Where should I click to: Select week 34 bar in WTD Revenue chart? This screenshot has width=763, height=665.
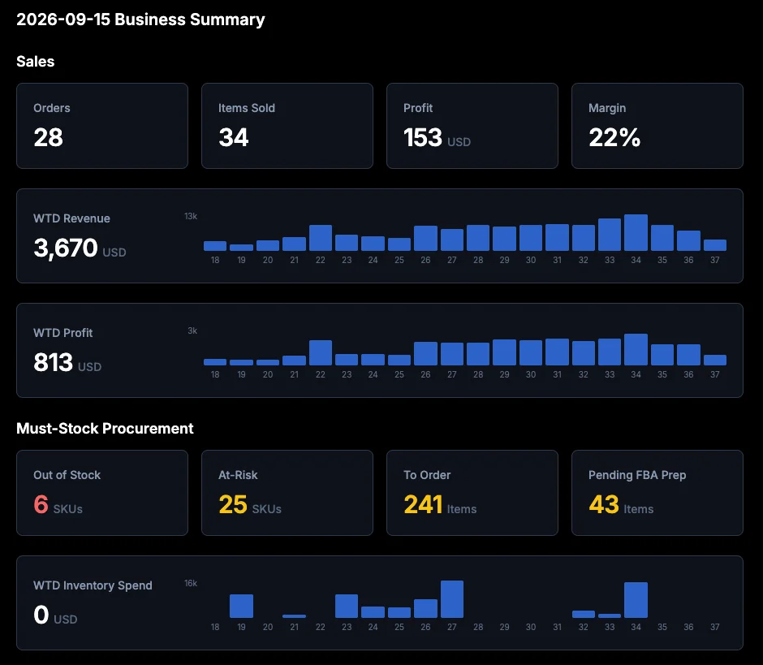[636, 233]
